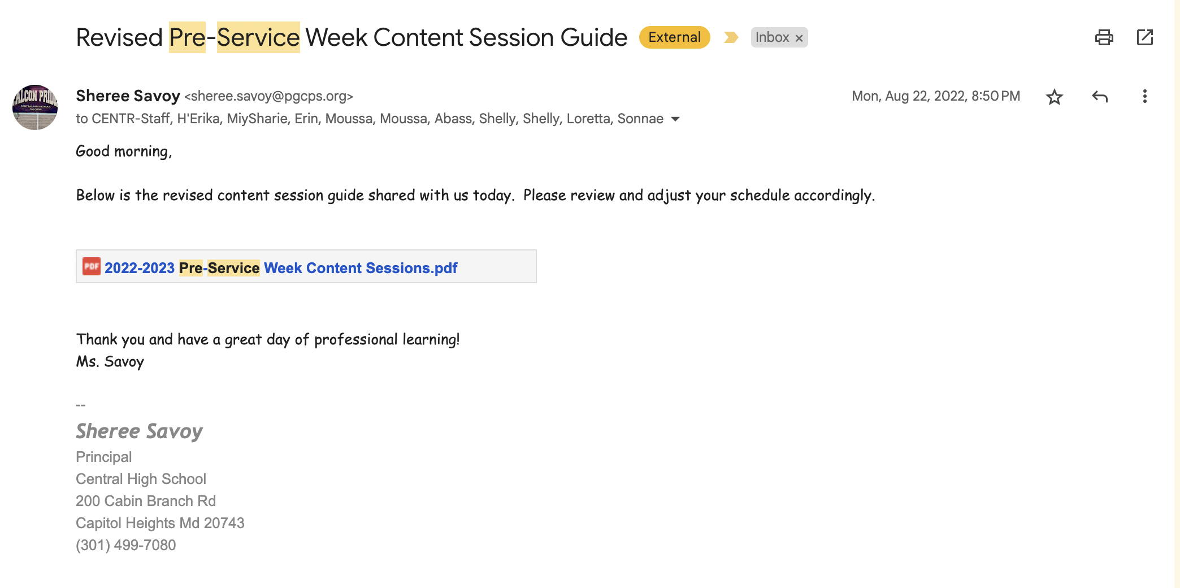
Task: Click the Mon, Aug 22, 2022 timestamp
Action: point(935,97)
